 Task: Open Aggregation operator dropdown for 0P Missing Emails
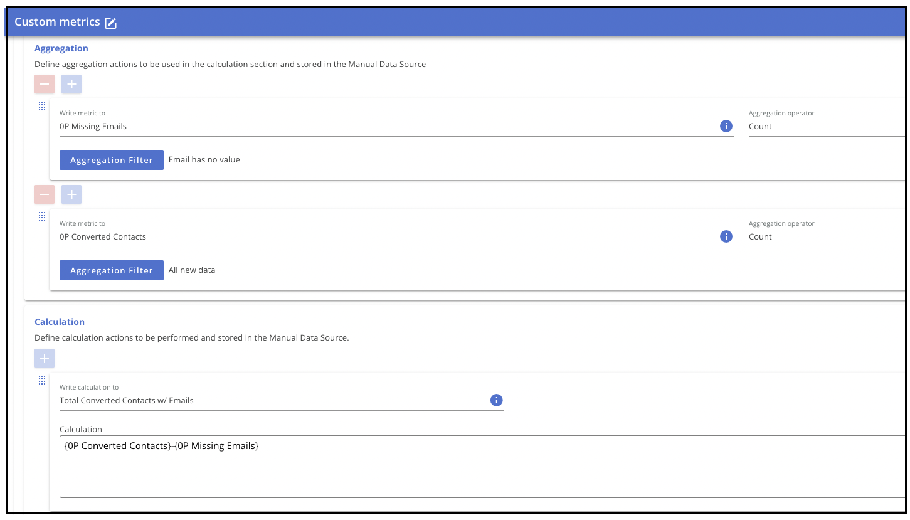coord(826,126)
